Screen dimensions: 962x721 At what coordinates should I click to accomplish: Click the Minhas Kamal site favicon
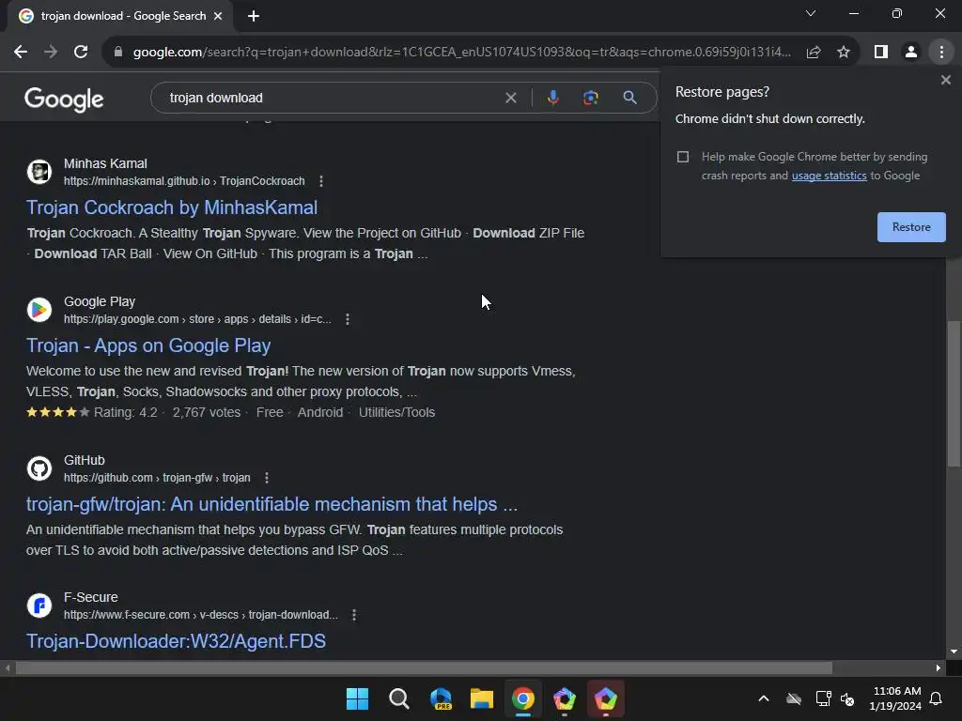39,172
